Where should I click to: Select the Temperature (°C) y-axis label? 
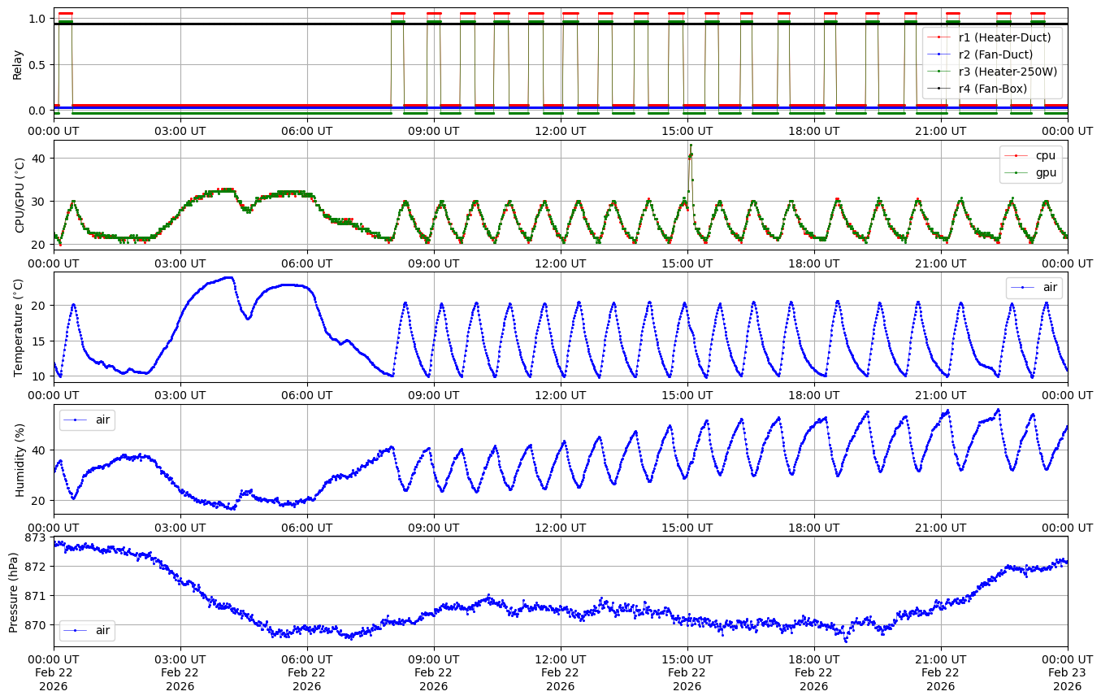[20, 327]
